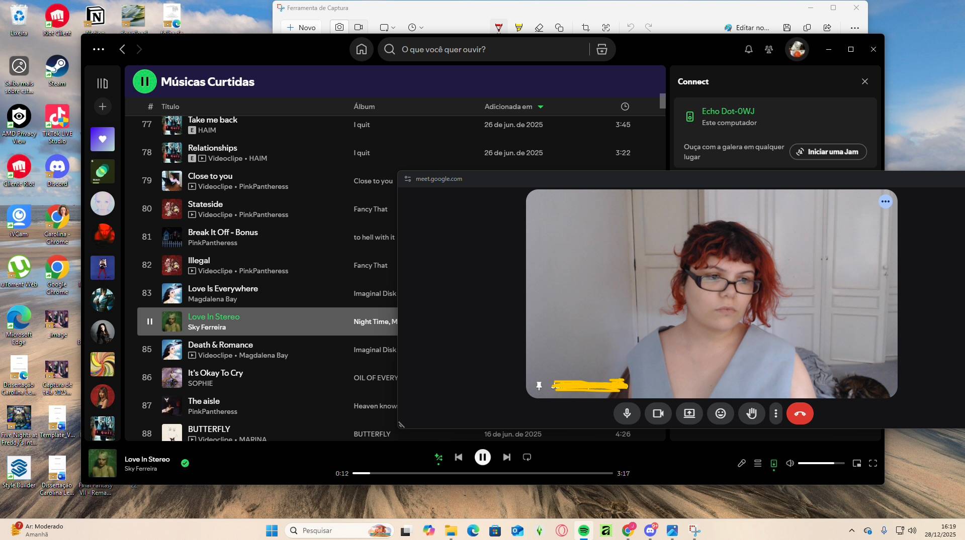The height and width of the screenshot is (540, 965).
Task: Select the yellow highlighter in Ferramenta de Captura
Action: click(519, 28)
